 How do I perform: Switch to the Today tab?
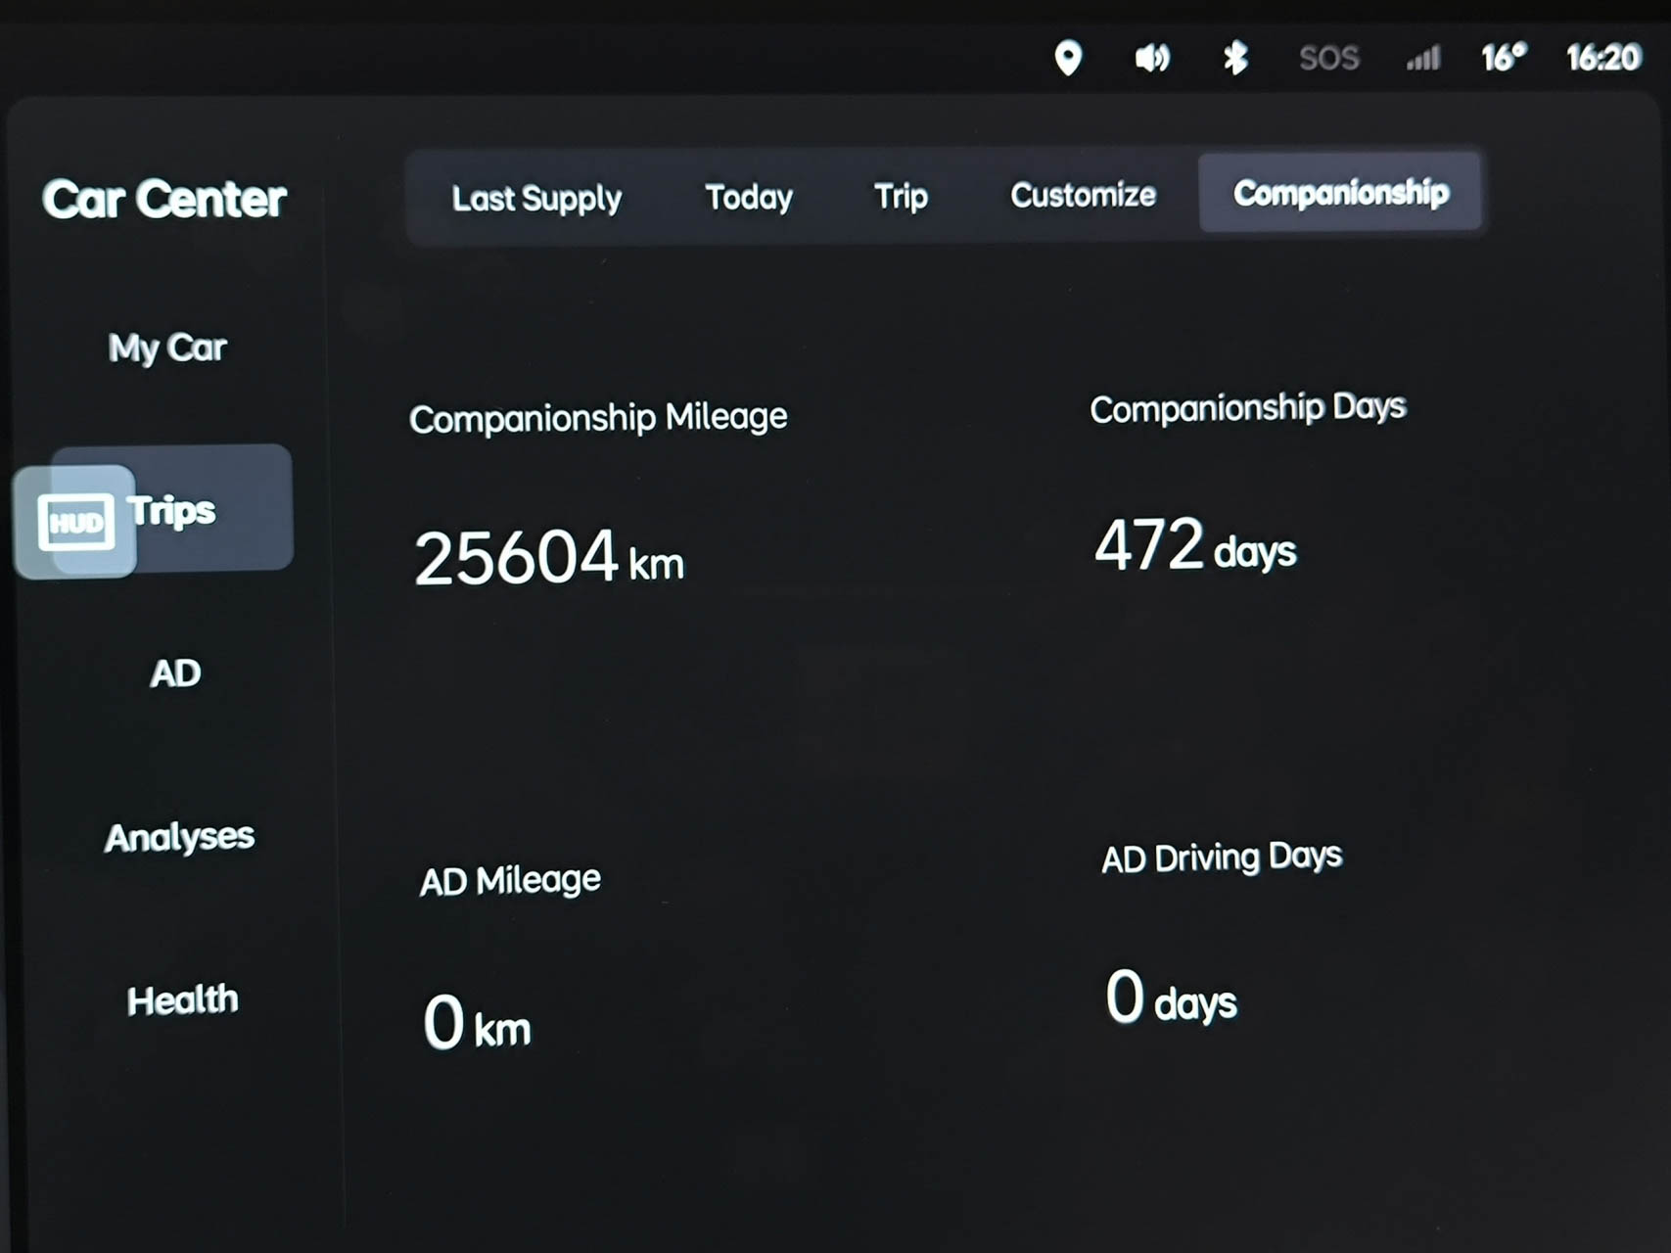[x=749, y=198]
